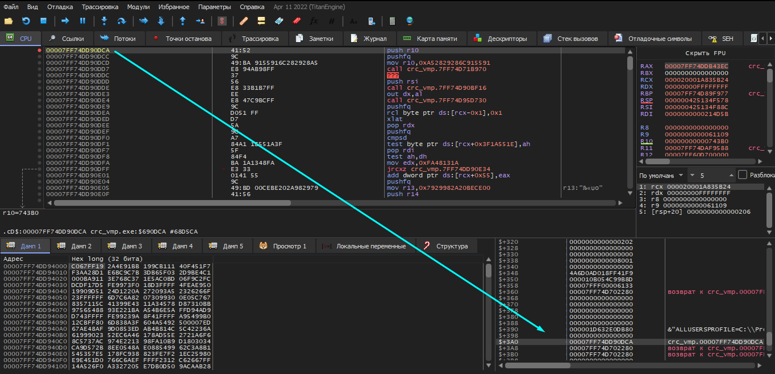
Task: Click the trace into dotted-arrow icon
Action: tap(143, 21)
